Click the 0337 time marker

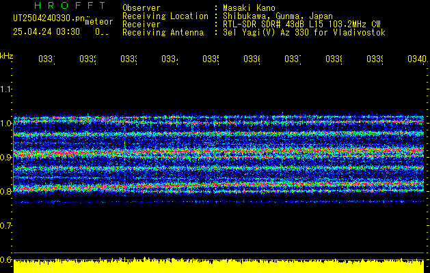(x=293, y=59)
